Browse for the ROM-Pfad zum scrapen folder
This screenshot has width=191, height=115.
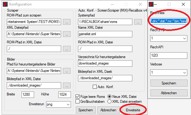[67, 22]
